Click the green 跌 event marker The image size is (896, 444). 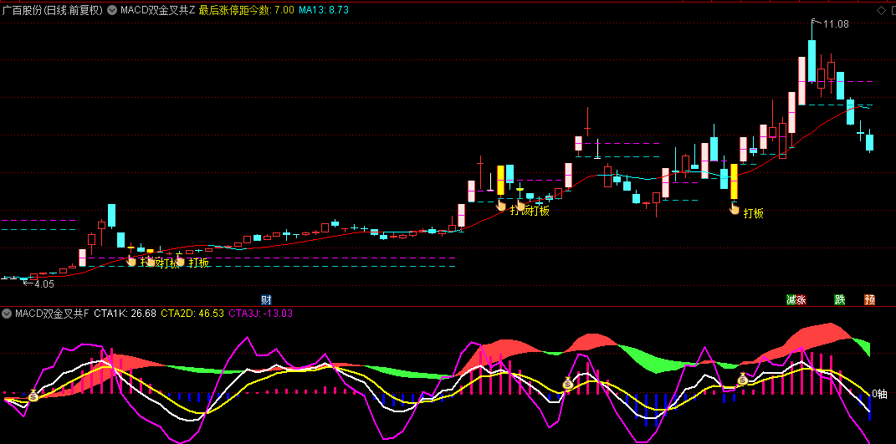pos(839,300)
